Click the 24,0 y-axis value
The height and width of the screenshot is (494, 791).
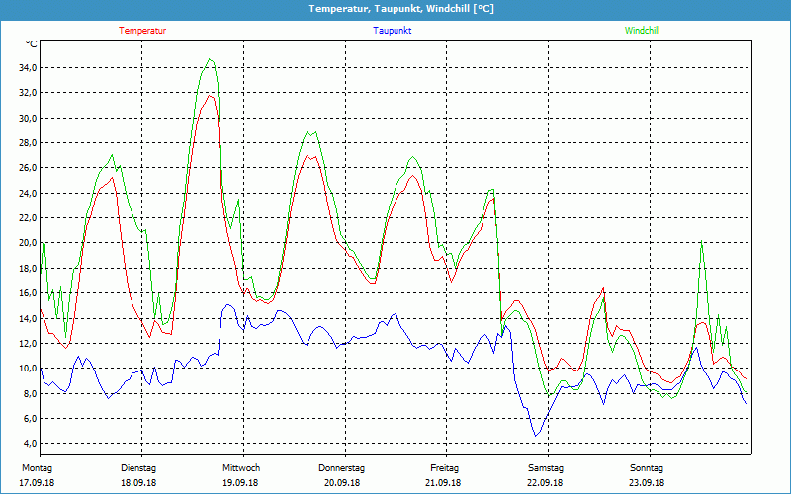pos(29,193)
